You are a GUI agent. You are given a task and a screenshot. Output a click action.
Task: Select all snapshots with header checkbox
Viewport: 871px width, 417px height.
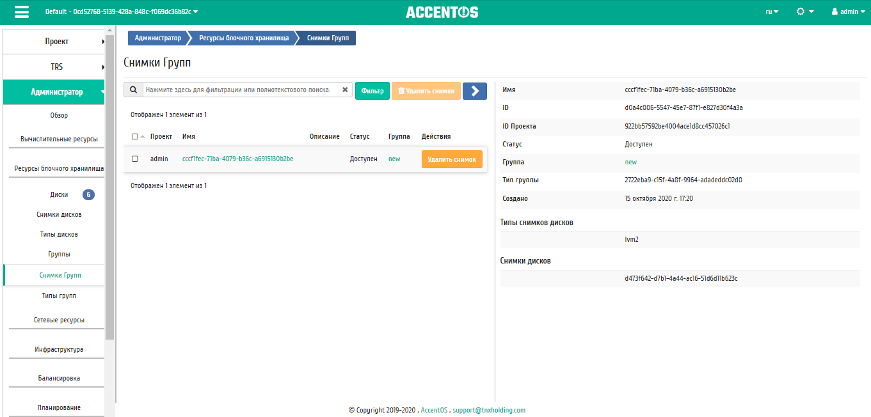point(134,136)
